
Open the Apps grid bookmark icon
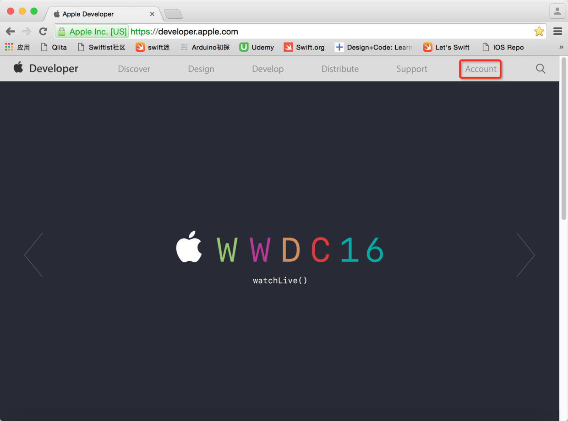pyautogui.click(x=17, y=47)
